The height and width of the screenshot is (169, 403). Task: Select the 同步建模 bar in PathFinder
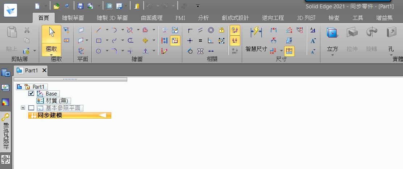pos(70,115)
